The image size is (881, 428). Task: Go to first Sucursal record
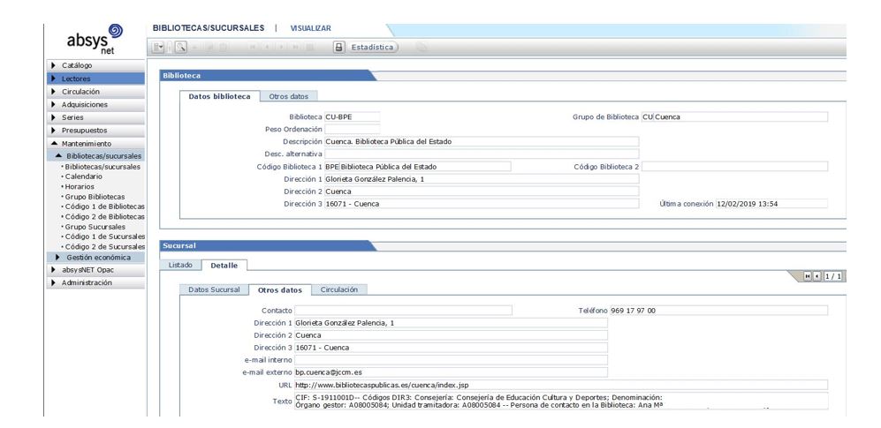click(x=808, y=277)
